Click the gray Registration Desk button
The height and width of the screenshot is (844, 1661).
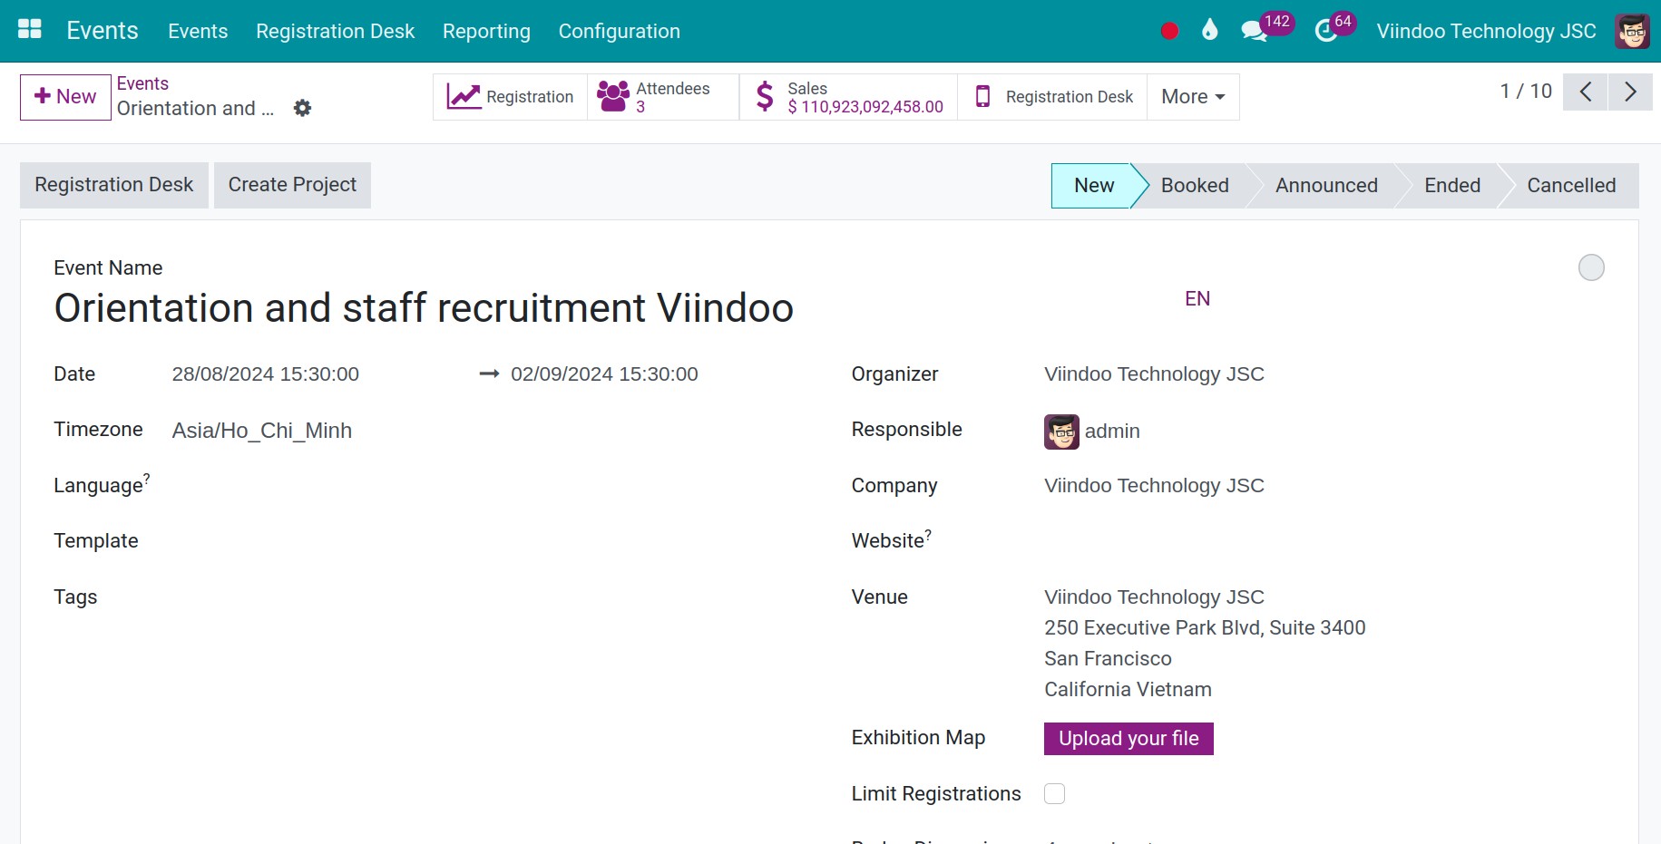tap(114, 185)
